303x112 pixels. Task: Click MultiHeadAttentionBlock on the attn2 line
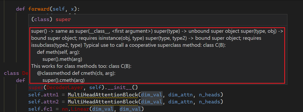tap(103, 101)
